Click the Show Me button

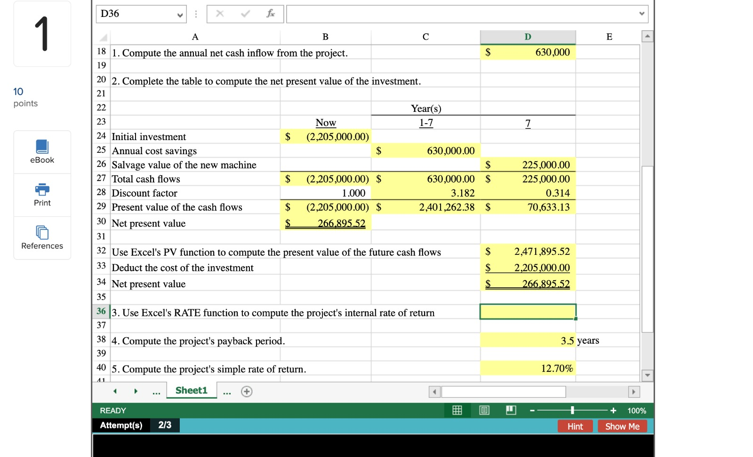pos(622,426)
